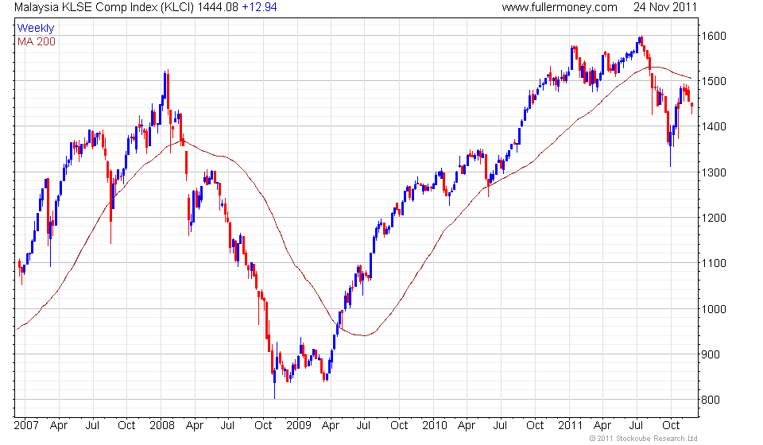Click the 1100 price axis label

point(714,263)
